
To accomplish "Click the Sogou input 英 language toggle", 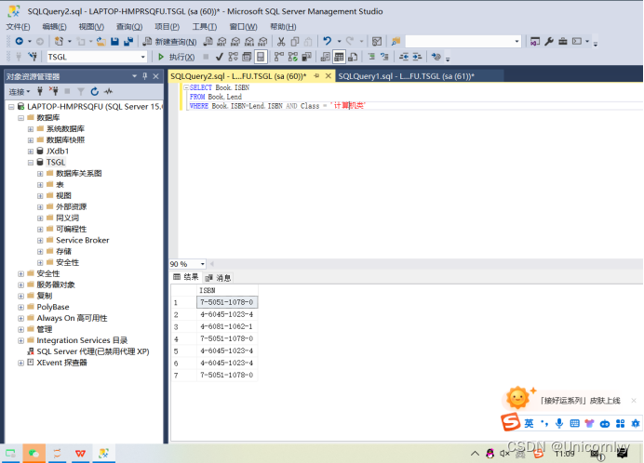I will [529, 424].
